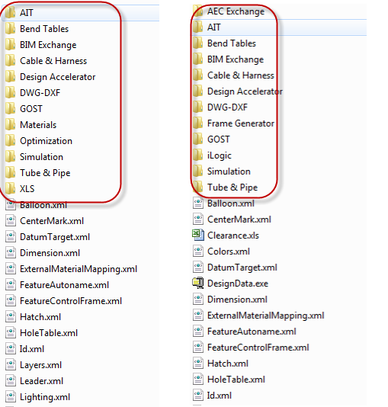
Task: Select 'AIT' name in right list
Action: (x=214, y=27)
